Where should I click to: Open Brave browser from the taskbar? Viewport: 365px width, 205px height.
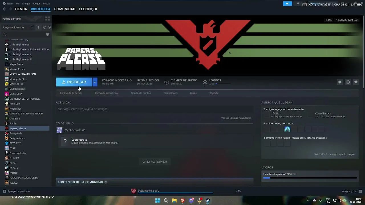pyautogui.click(x=183, y=200)
